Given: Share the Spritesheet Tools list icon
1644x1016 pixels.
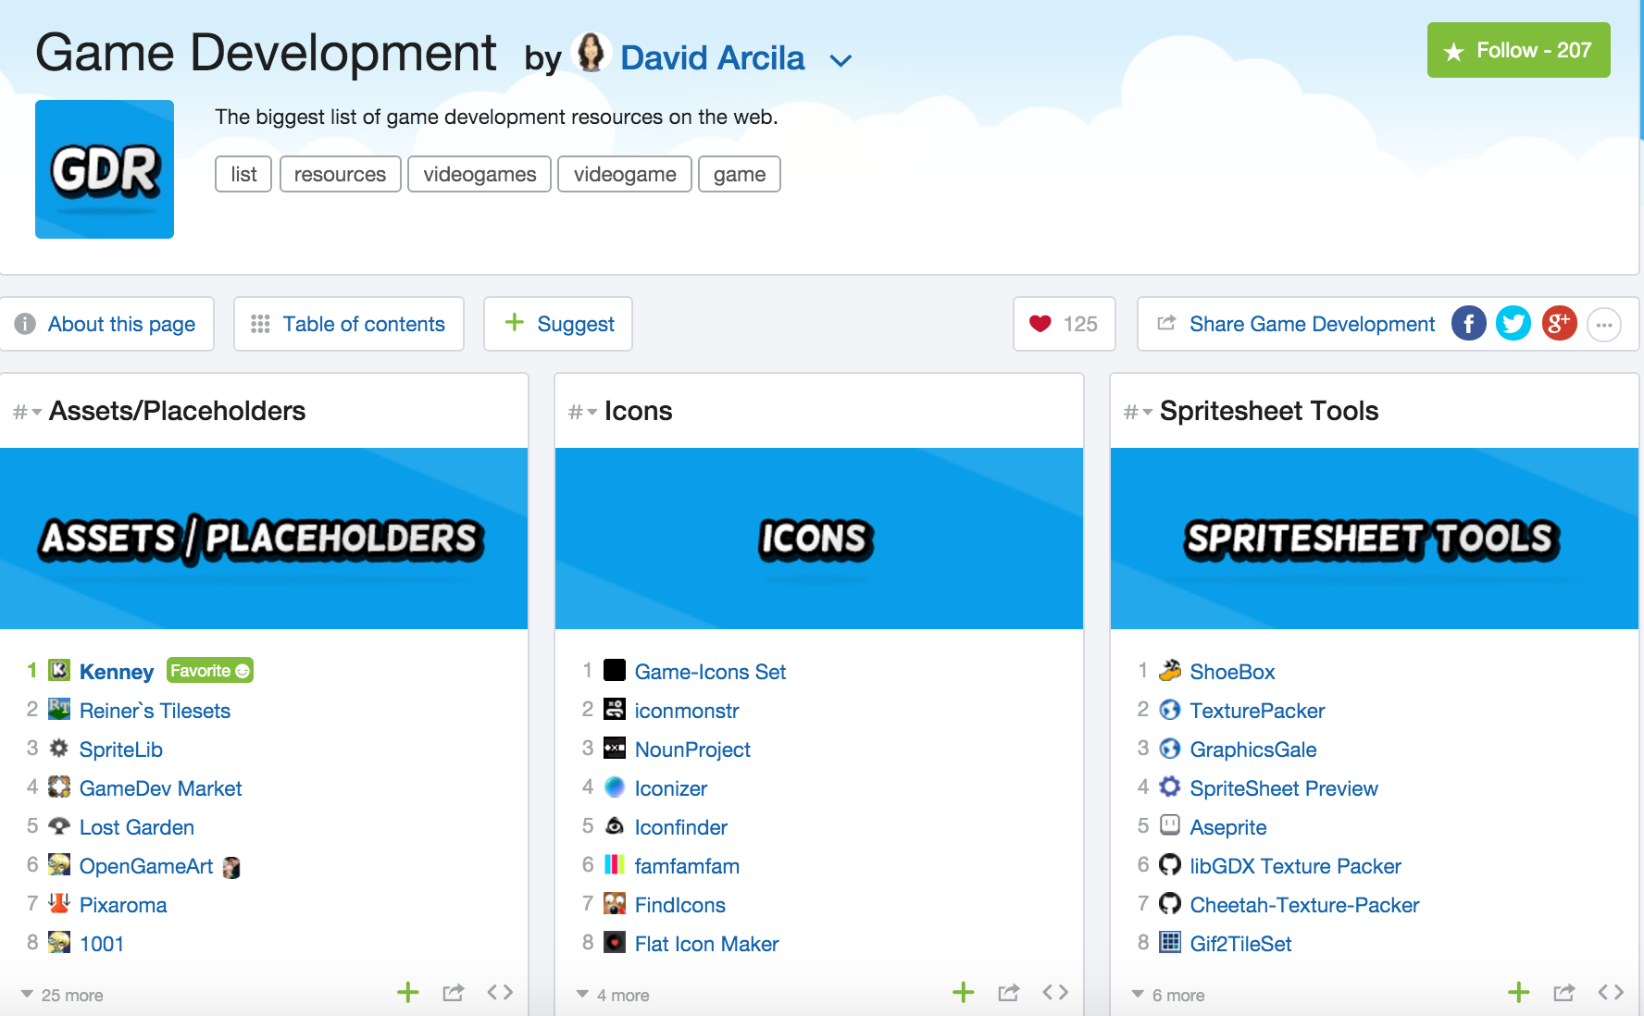Looking at the screenshot, I should (x=1564, y=993).
